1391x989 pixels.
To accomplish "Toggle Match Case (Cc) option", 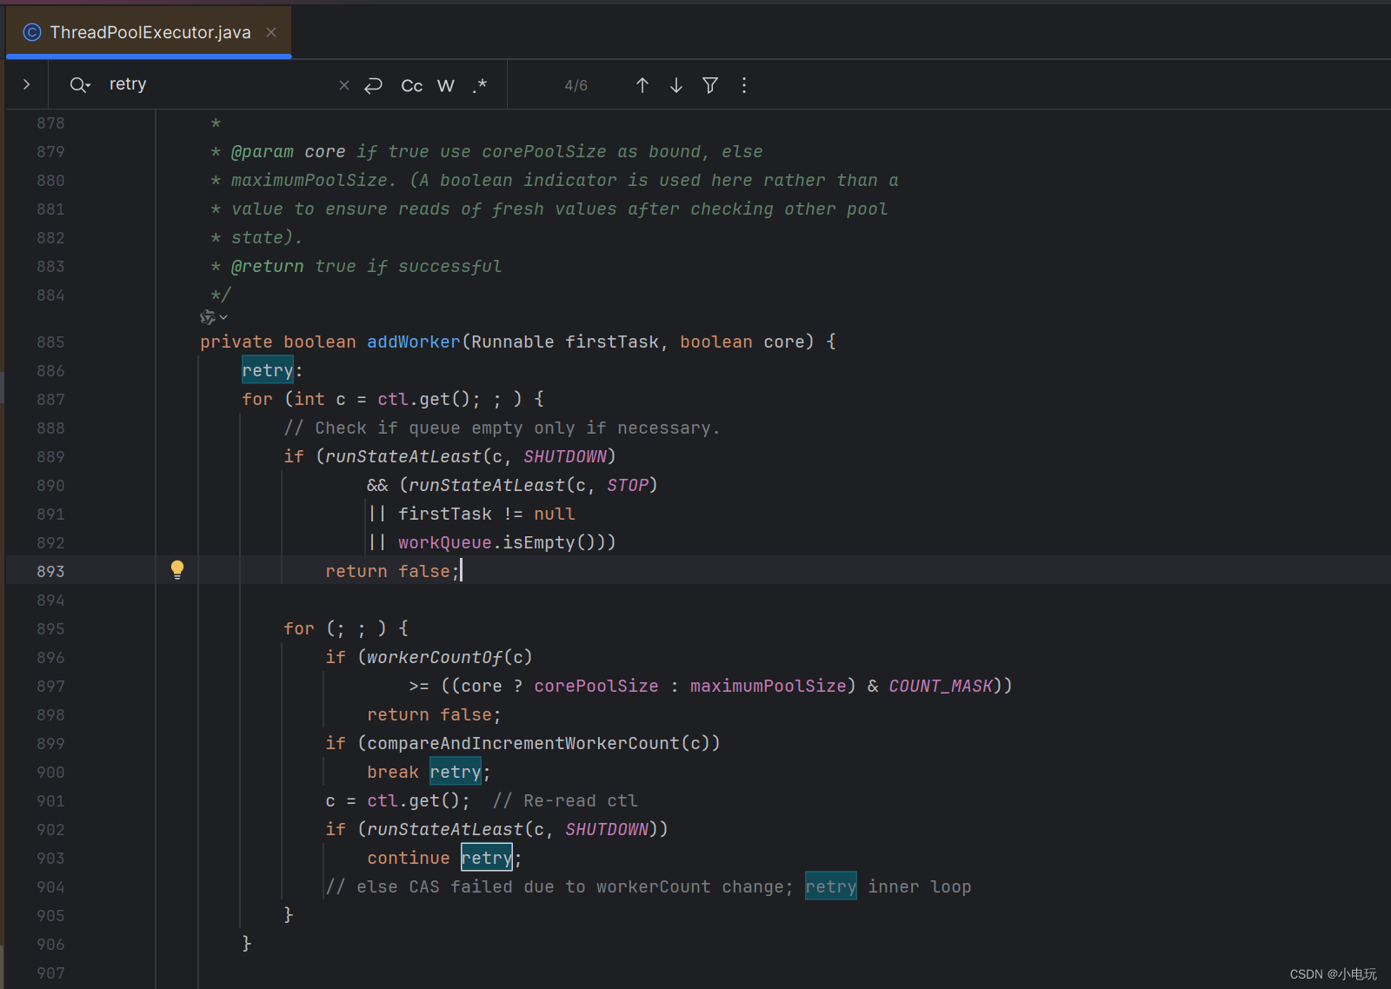I will click(412, 85).
